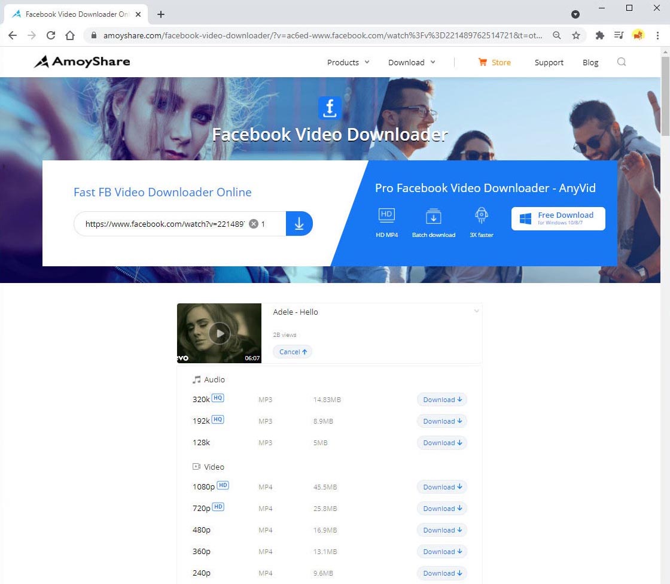Click the Fast FB Video Downloader Online heading
Image resolution: width=670 pixels, height=584 pixels.
tap(162, 193)
